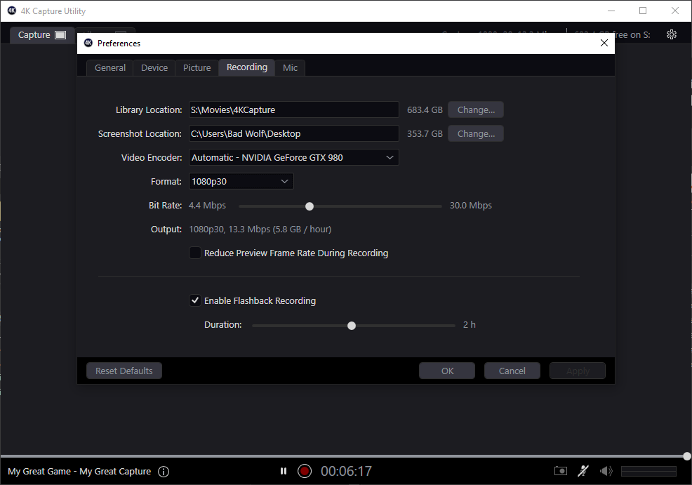This screenshot has width=692, height=485.
Task: Click the flashback timeline handle at bottom
Action: [x=686, y=456]
